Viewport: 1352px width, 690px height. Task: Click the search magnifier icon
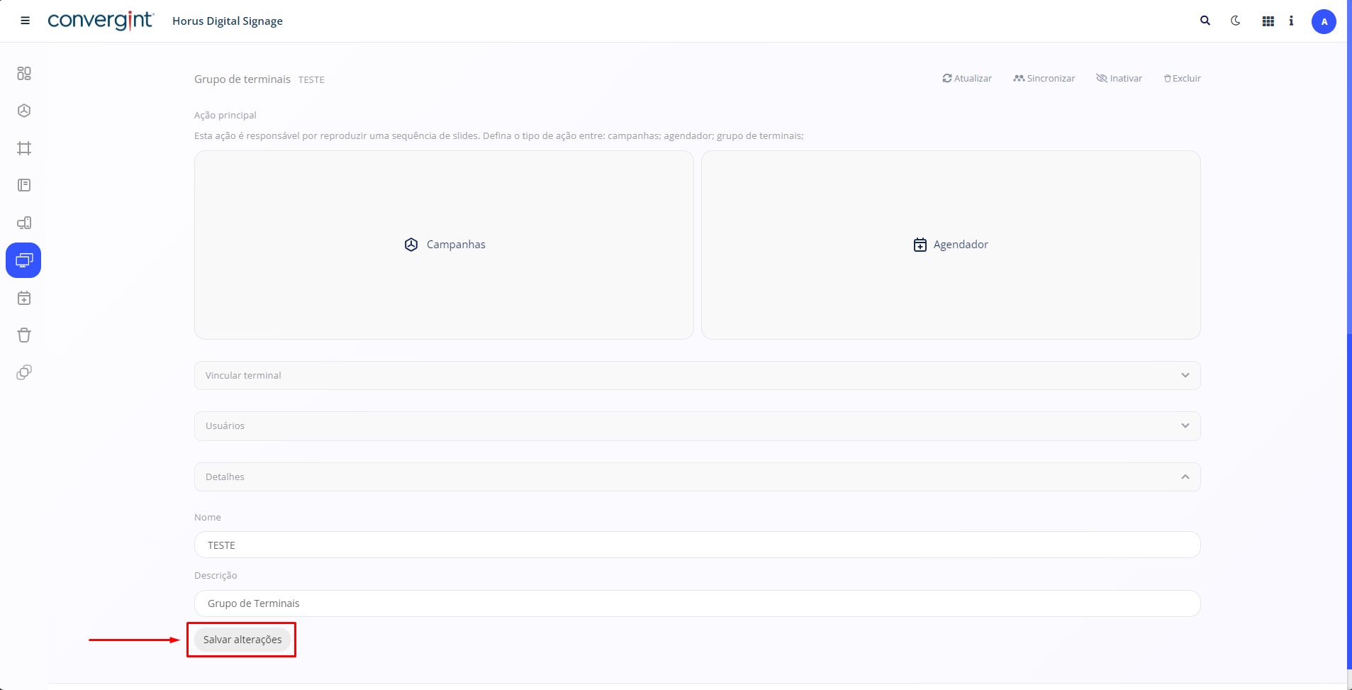pyautogui.click(x=1205, y=21)
